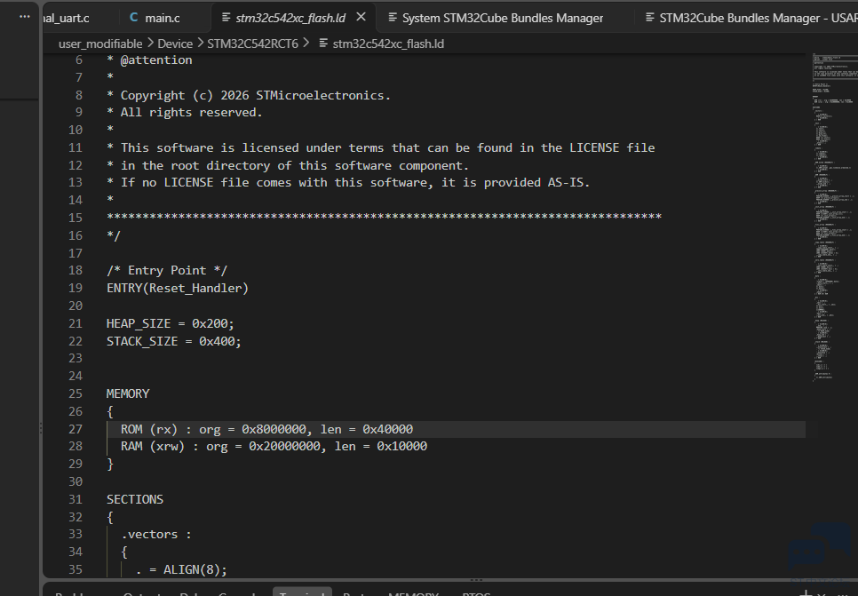This screenshot has height=596, width=858.
Task: Click the All rights reserved. comment
Action: (185, 112)
